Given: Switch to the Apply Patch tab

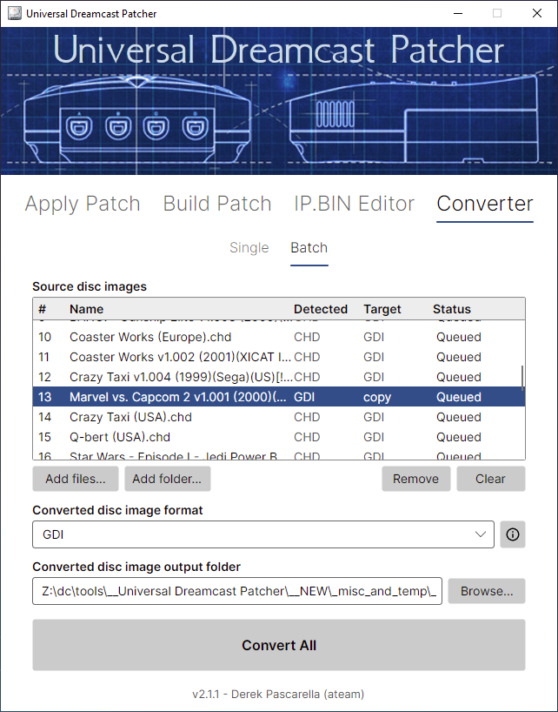Looking at the screenshot, I should coord(83,204).
